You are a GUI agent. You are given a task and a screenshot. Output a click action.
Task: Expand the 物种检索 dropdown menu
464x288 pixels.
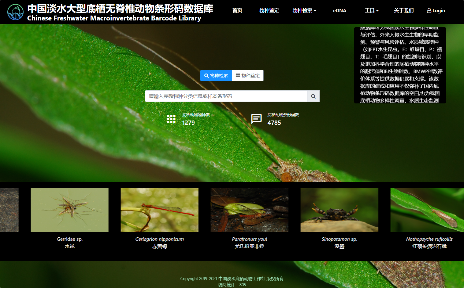304,10
